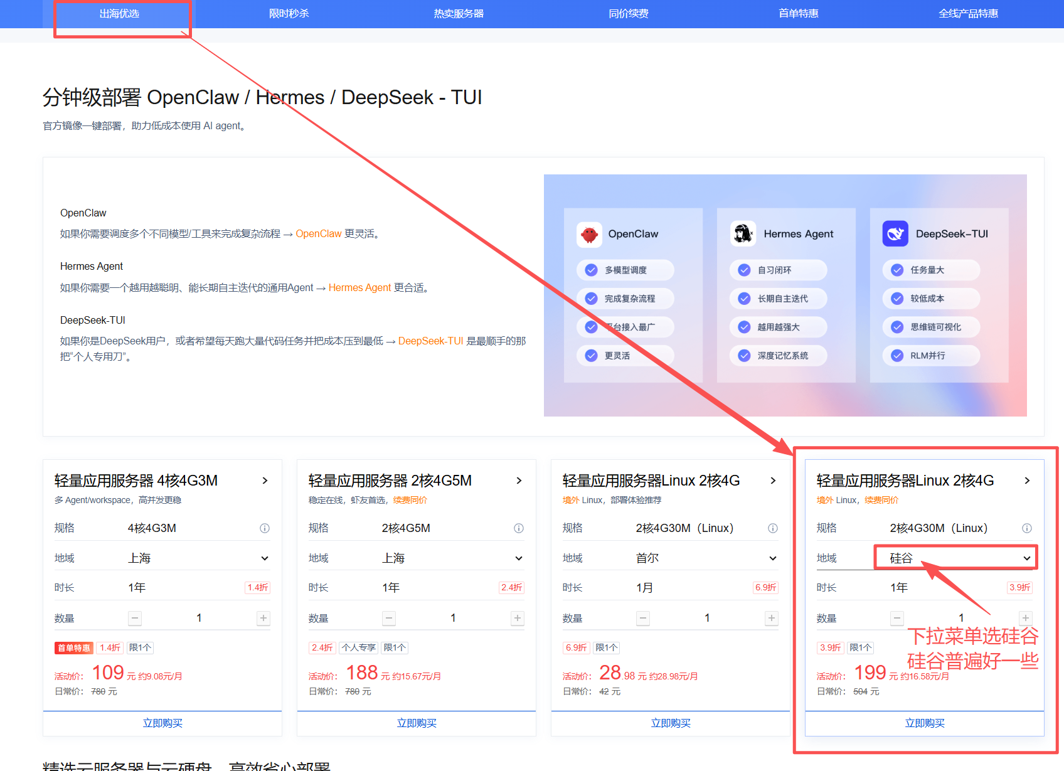The width and height of the screenshot is (1064, 771).
Task: Open details arrow for 2核4G5M card
Action: click(x=519, y=481)
